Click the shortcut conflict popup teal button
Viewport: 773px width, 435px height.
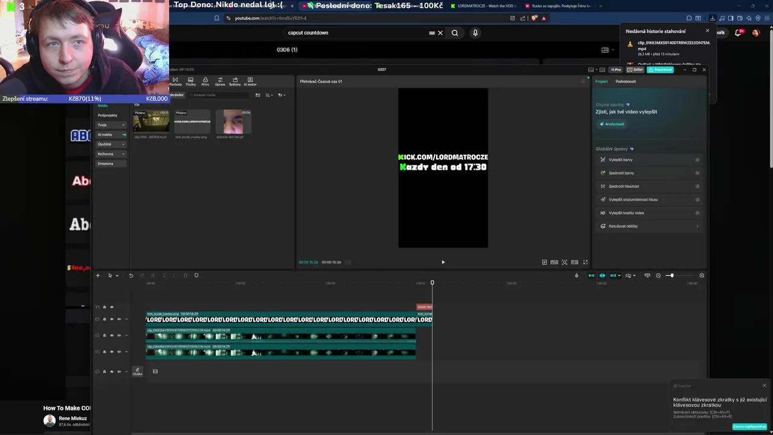pos(749,427)
